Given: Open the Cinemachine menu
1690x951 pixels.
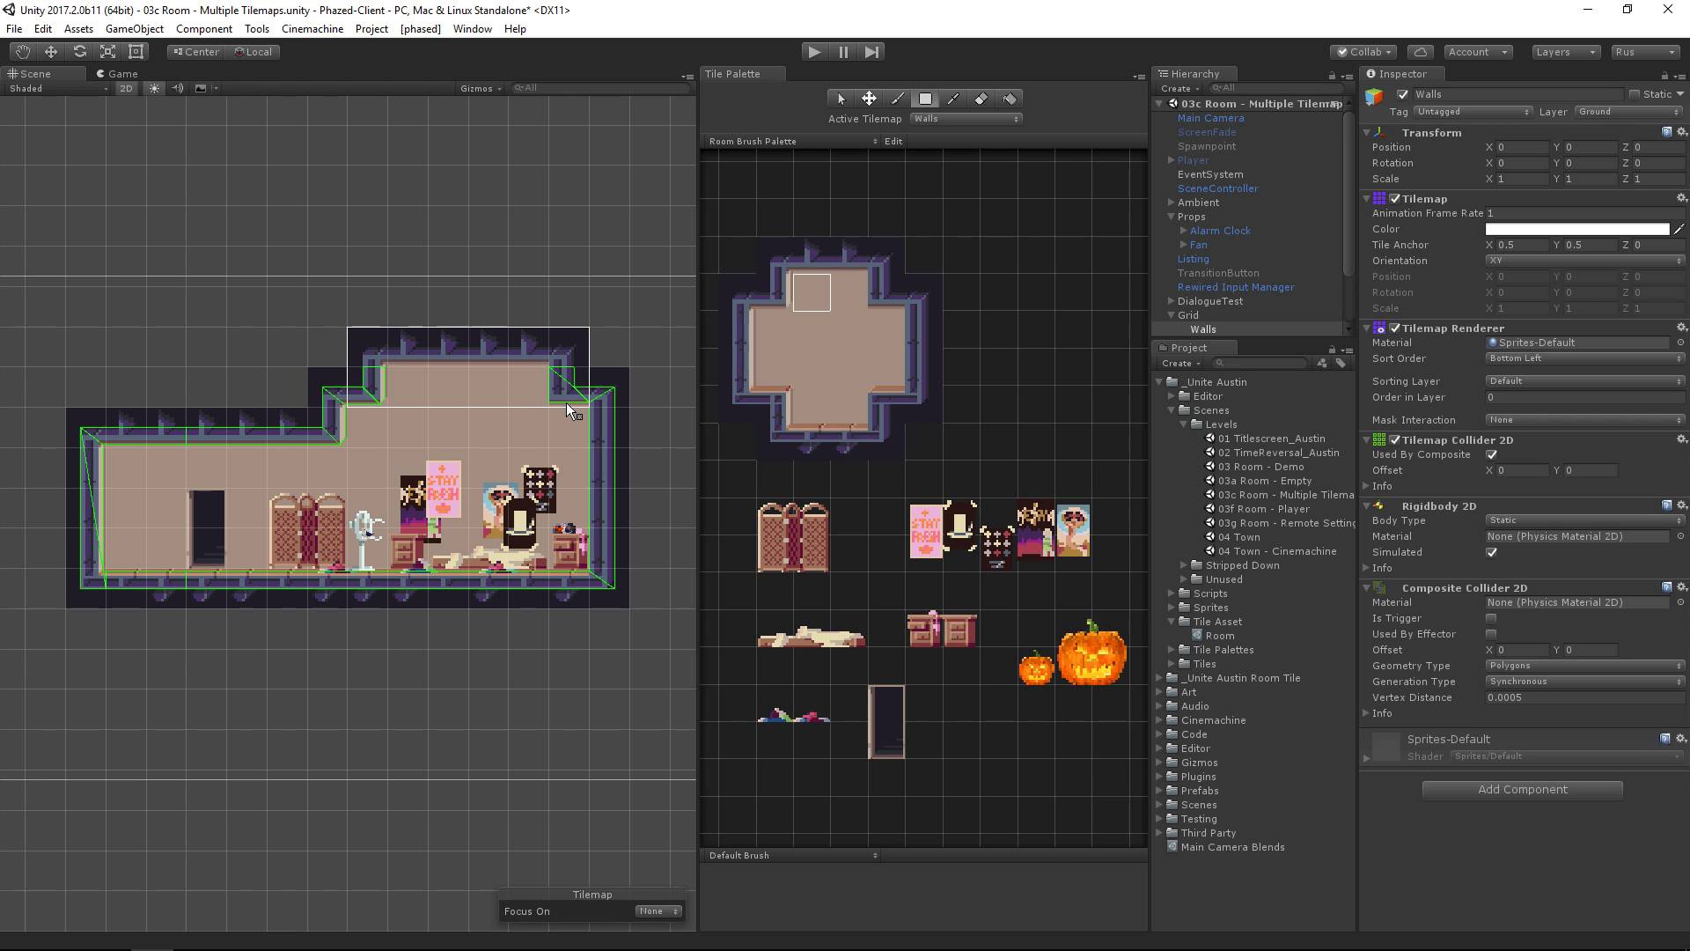Looking at the screenshot, I should click(312, 29).
